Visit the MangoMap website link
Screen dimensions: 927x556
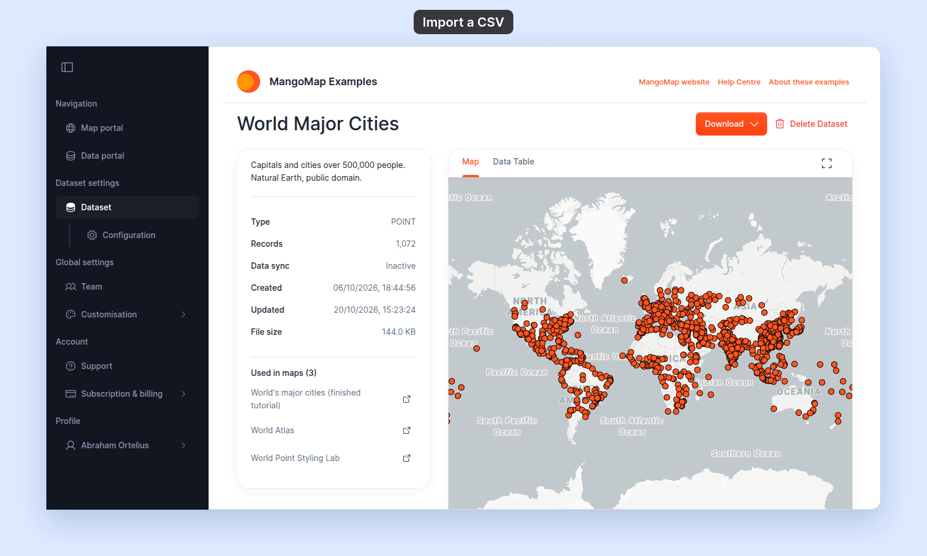point(674,82)
